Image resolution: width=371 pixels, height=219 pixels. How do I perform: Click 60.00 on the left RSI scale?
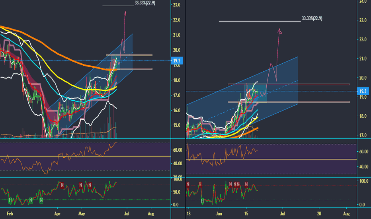pyautogui.click(x=178, y=150)
